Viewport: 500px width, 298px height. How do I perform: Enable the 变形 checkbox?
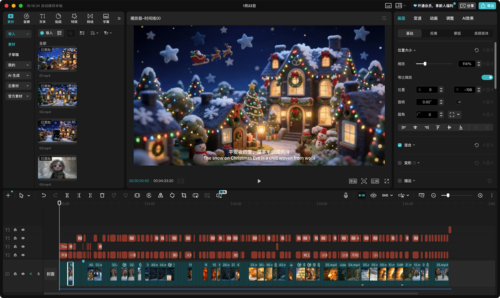[400, 163]
